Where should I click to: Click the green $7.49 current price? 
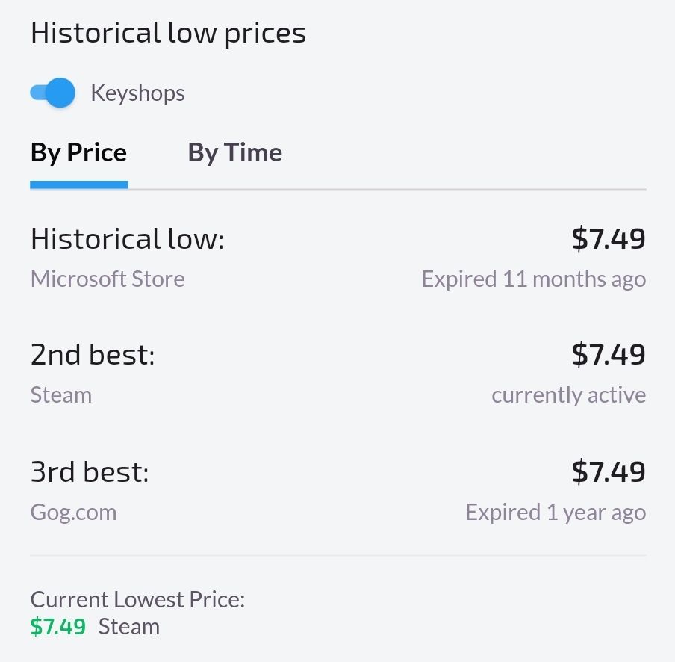pos(58,626)
